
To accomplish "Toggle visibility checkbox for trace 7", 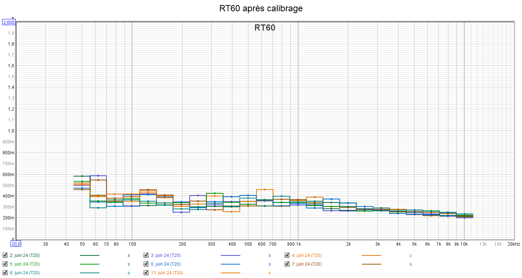I will click(x=287, y=264).
